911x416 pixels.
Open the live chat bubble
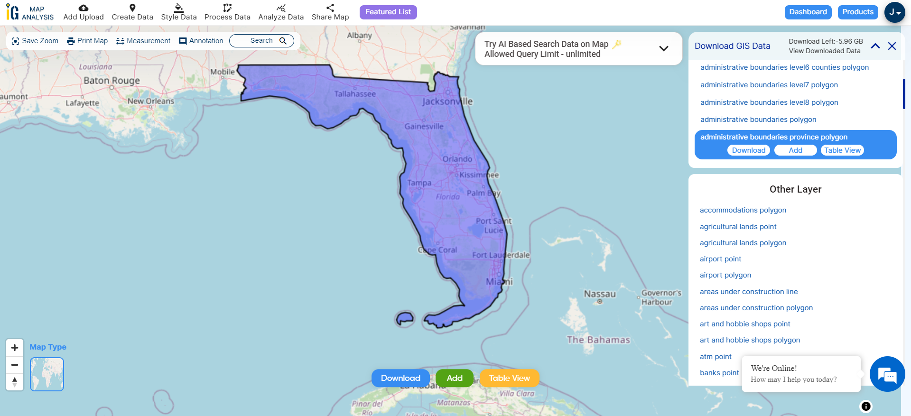pos(887,374)
